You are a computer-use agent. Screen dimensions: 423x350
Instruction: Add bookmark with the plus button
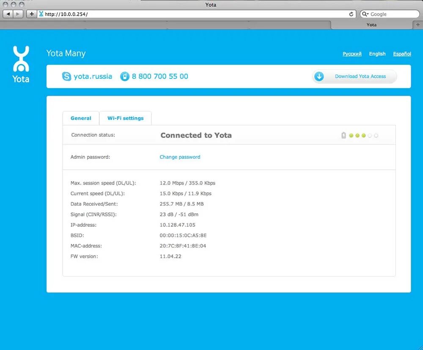[32, 14]
